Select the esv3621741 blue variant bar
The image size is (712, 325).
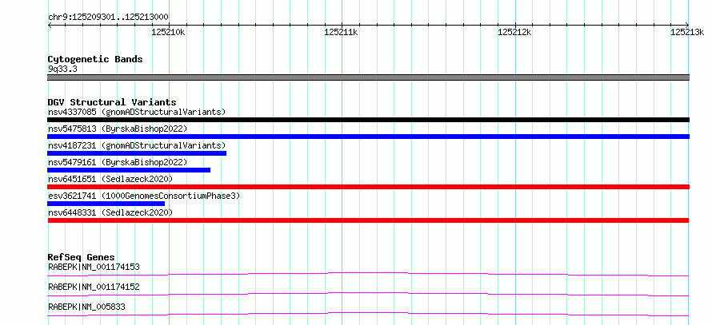coord(106,204)
